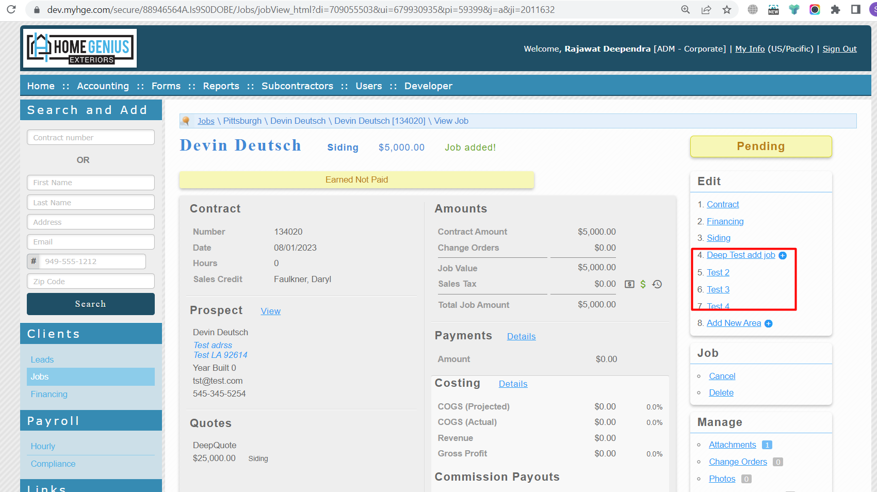
Task: Open the browser extensions puzzle icon
Action: pyautogui.click(x=835, y=10)
